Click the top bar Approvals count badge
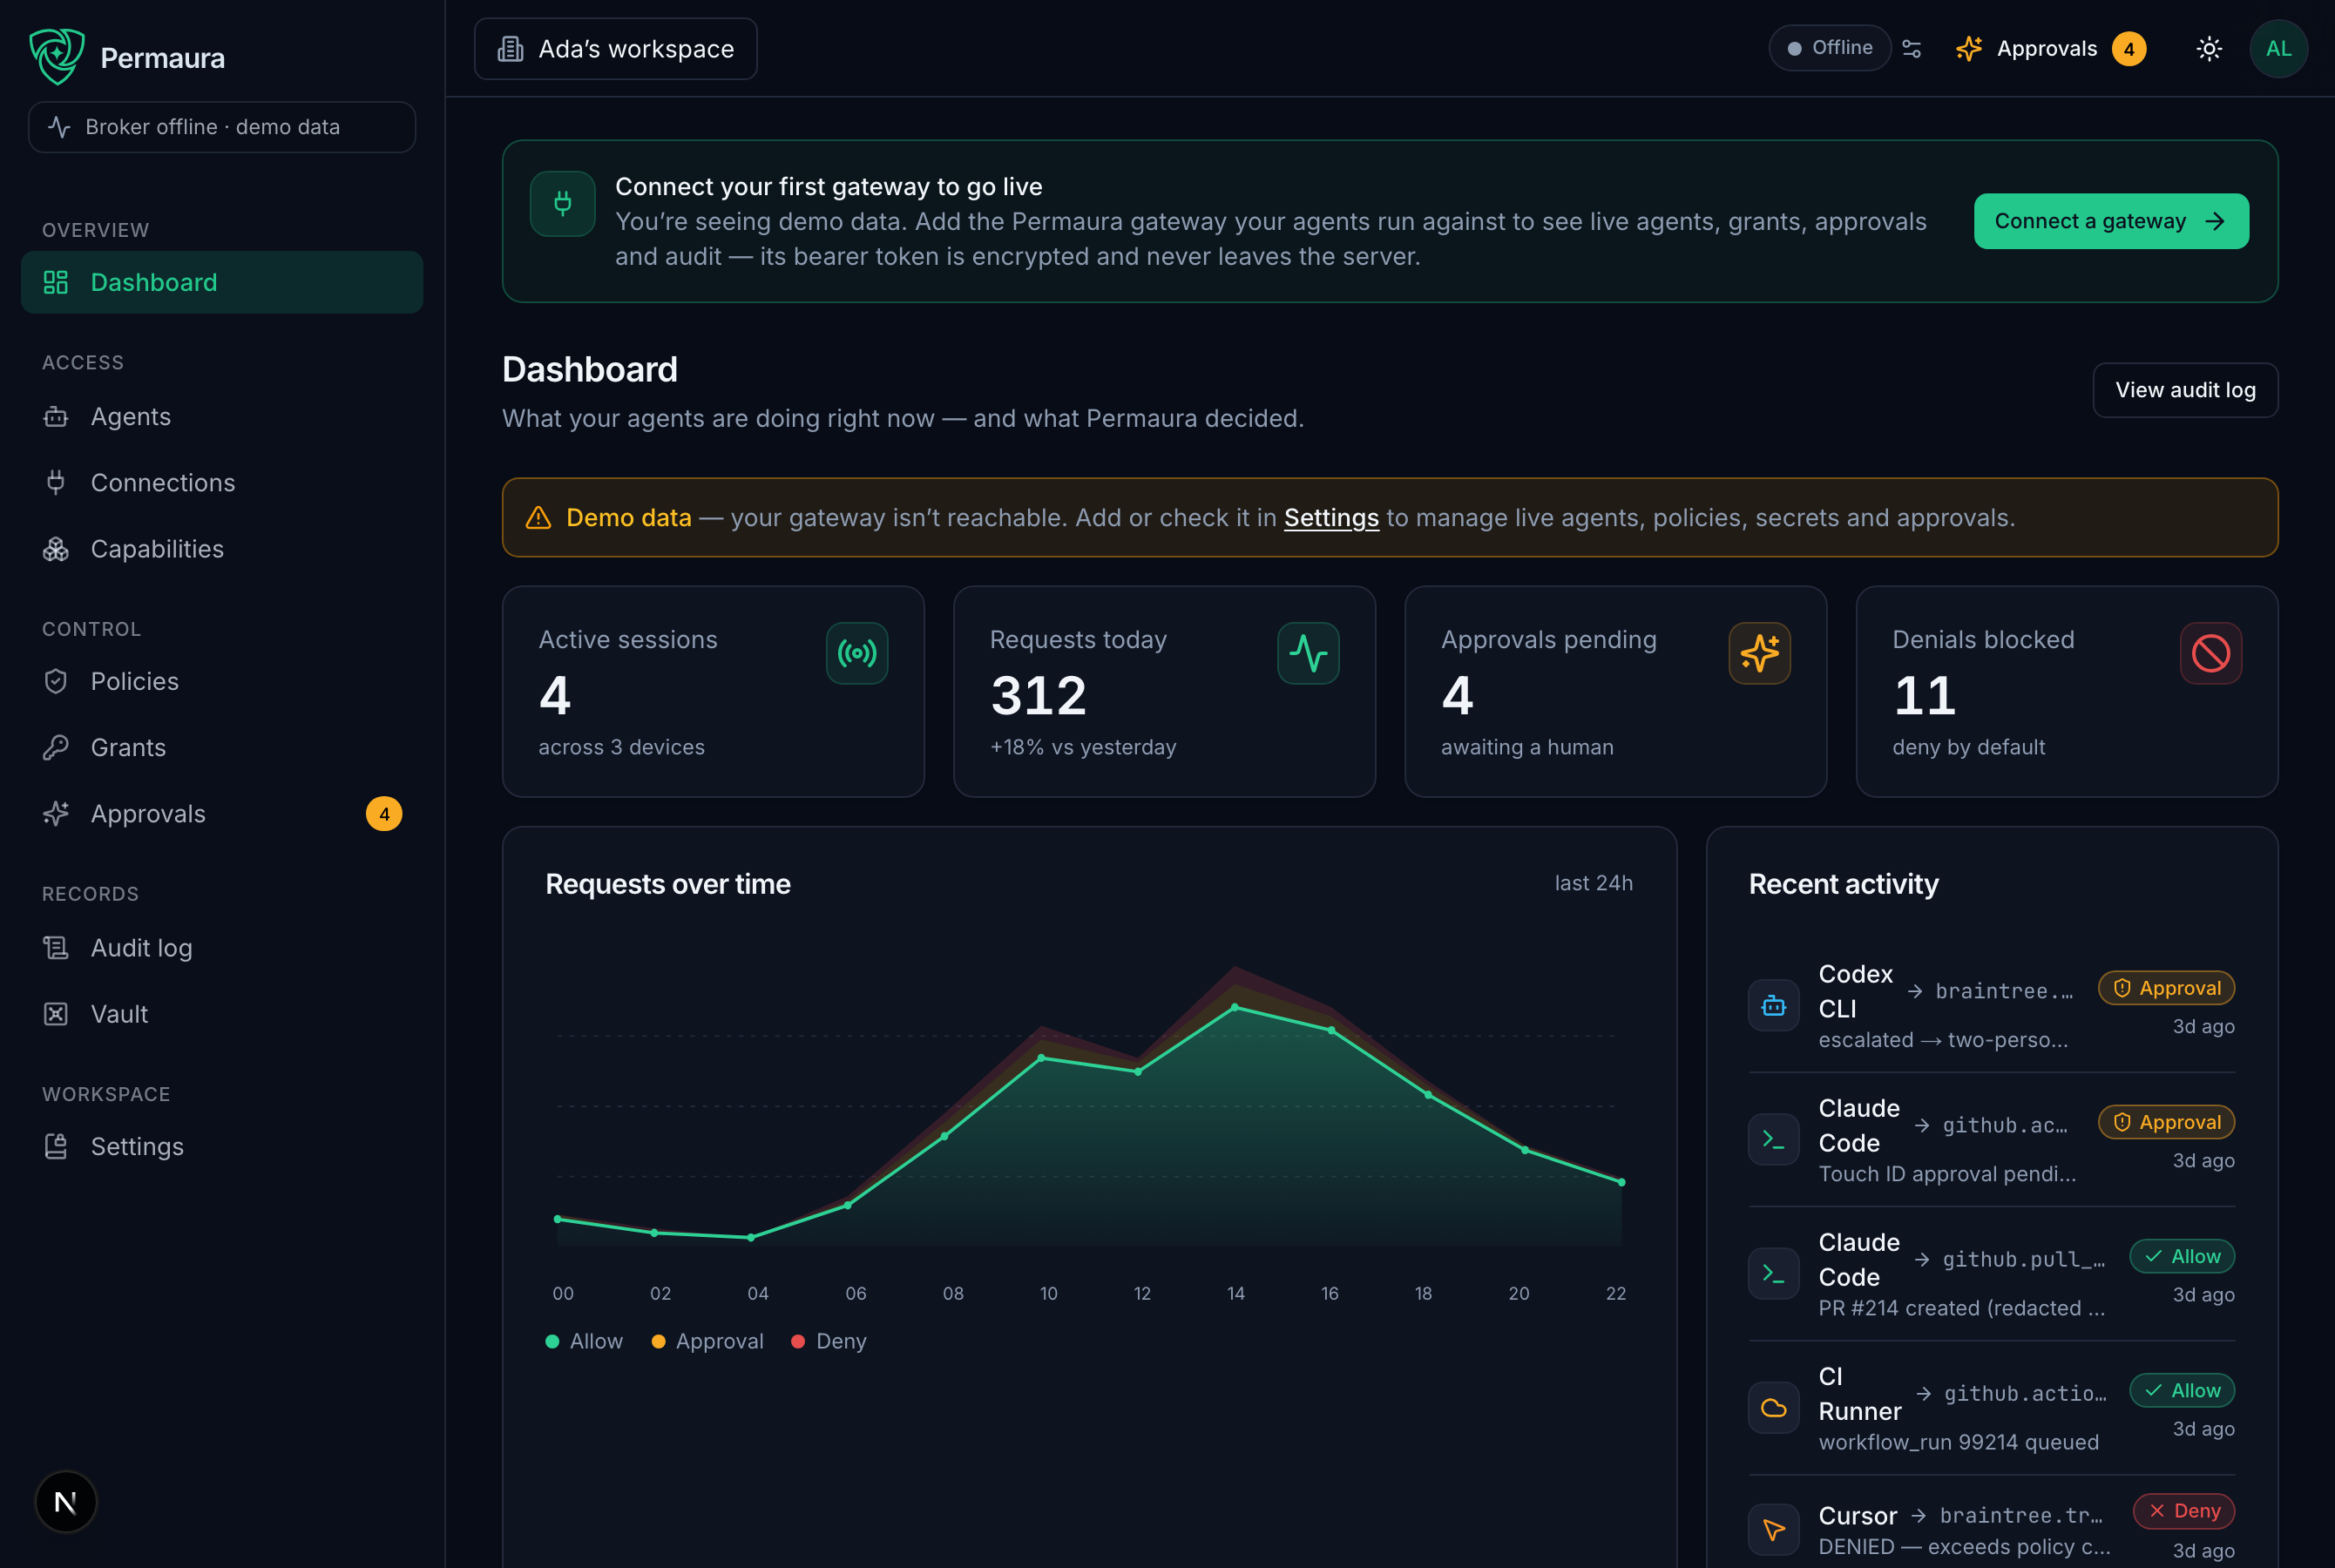Viewport: 2335px width, 1568px height. coord(2129,49)
